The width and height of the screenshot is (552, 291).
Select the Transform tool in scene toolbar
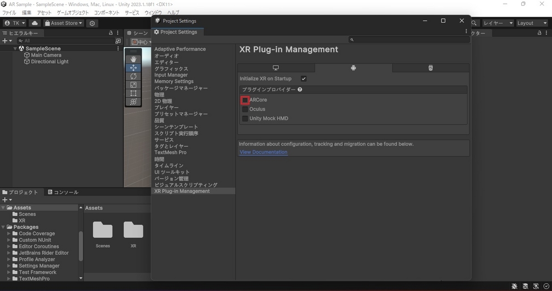click(x=133, y=102)
